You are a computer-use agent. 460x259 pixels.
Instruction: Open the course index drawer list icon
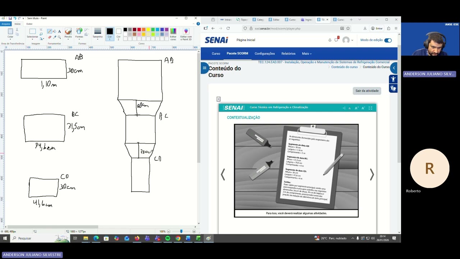(x=204, y=68)
